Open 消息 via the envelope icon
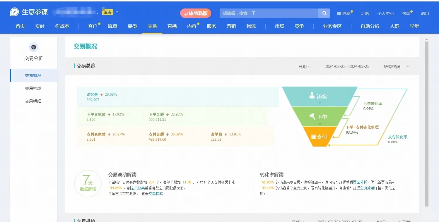This screenshot has width=439, height=222. click(339, 13)
